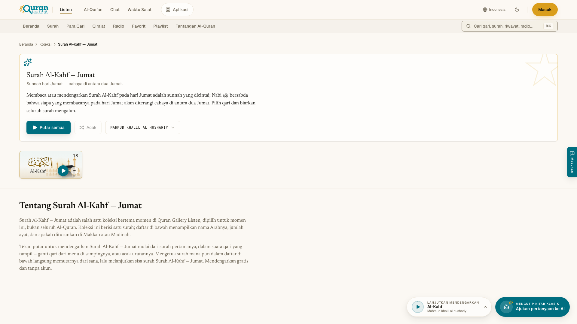Focus the qari and surah search field
Screen dimensions: 577x324
tap(509, 26)
